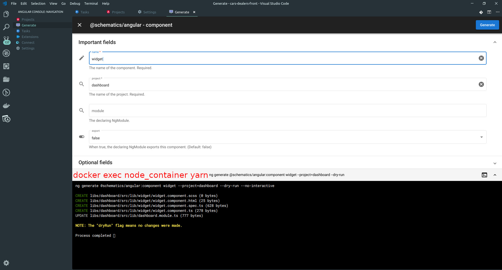Click the Generate button

point(487,25)
